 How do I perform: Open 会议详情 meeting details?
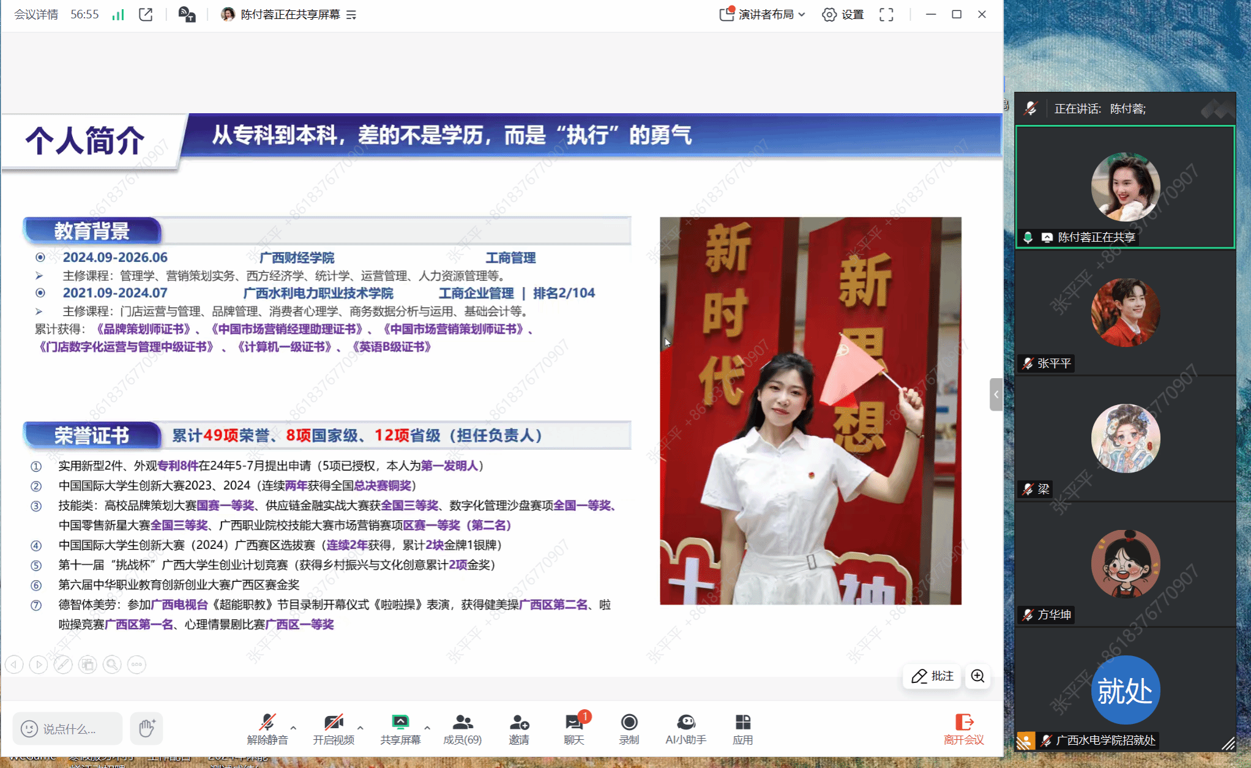click(x=36, y=15)
